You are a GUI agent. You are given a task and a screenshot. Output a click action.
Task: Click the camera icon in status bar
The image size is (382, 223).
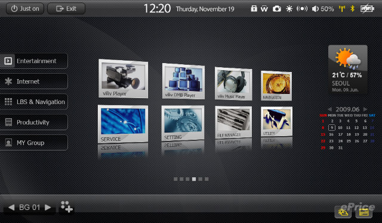pos(276,9)
